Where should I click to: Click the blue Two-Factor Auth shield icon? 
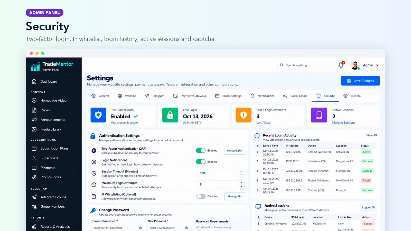click(x=98, y=115)
